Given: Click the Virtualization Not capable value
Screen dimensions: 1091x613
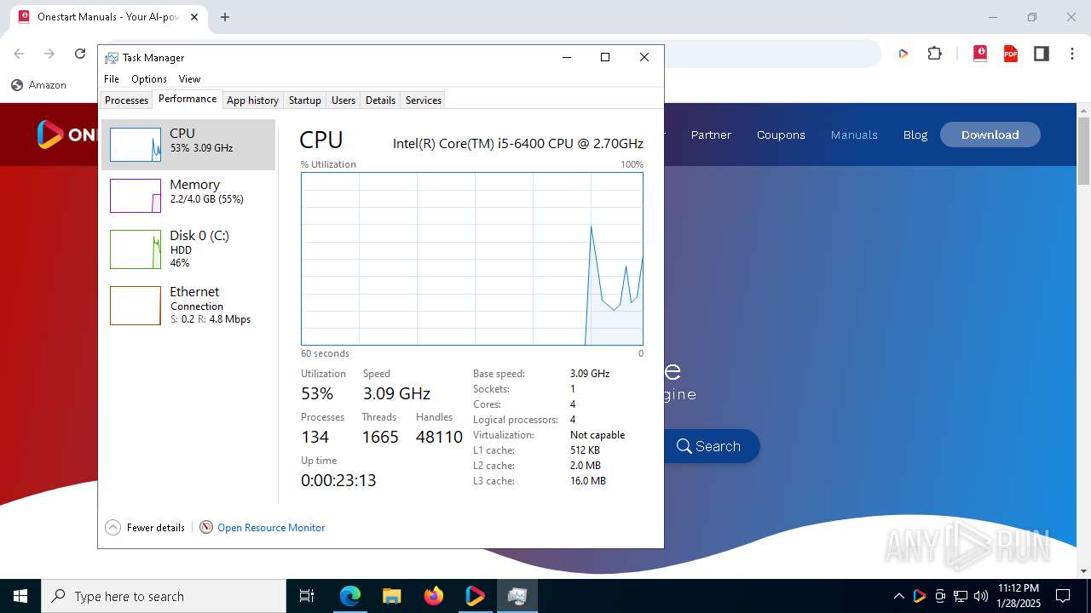Looking at the screenshot, I should pyautogui.click(x=597, y=435).
